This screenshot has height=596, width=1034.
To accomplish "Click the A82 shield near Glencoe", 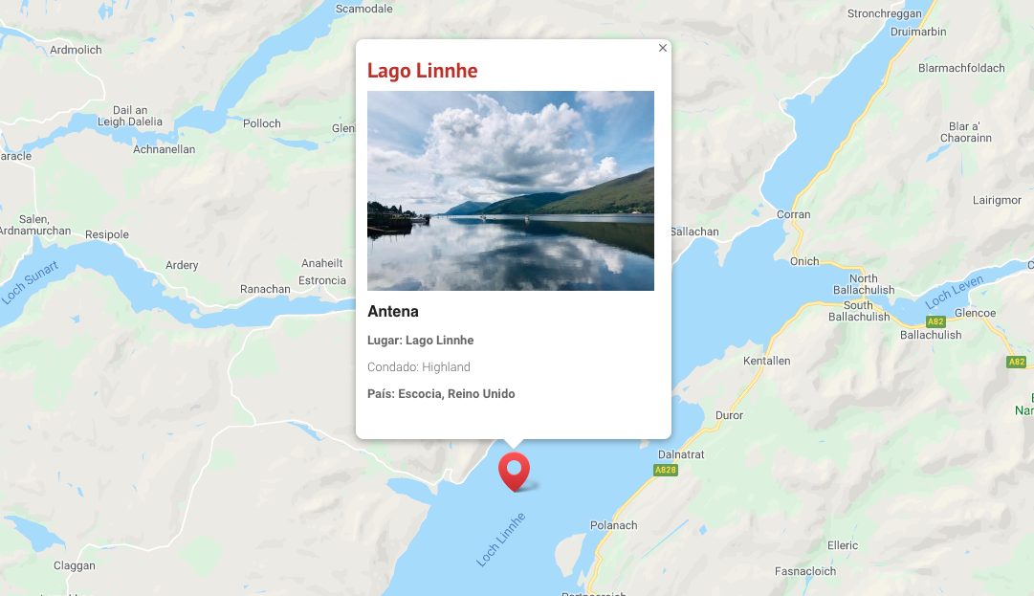I will [935, 321].
